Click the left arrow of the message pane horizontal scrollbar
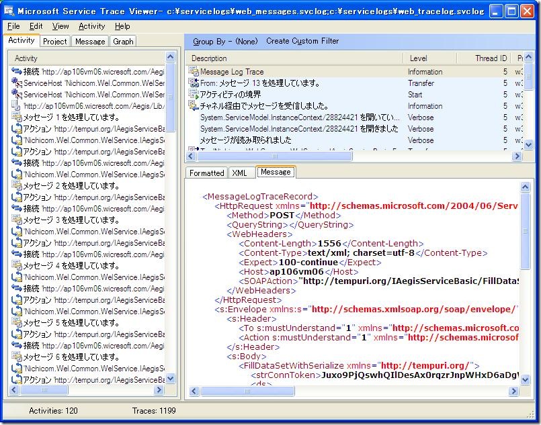Screen dimensions: 541x425 [x=194, y=391]
